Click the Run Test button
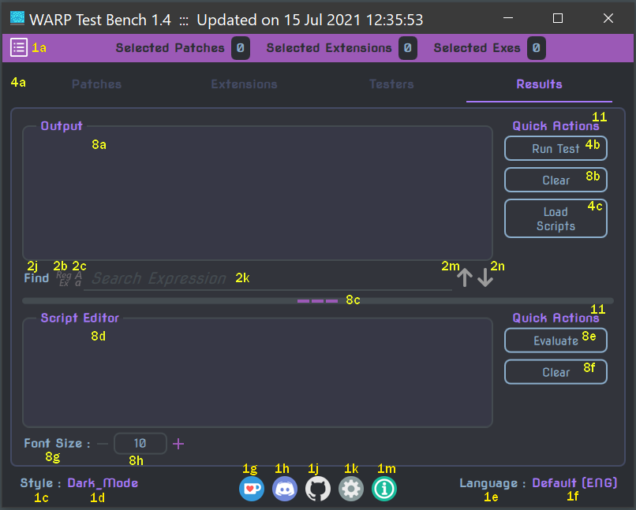The height and width of the screenshot is (510, 636). [x=556, y=149]
